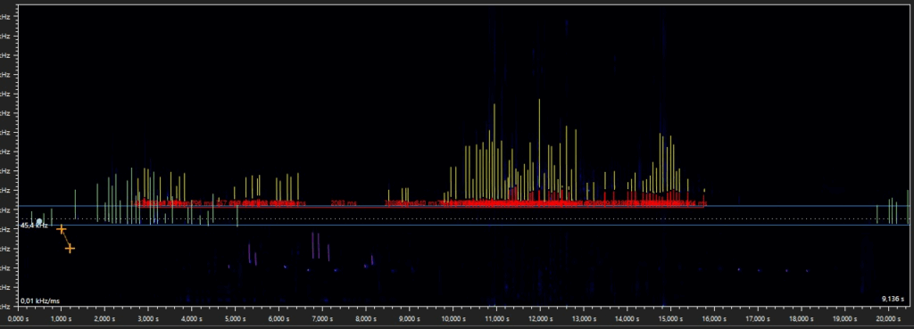Click the dotted white frequency cursor line
This screenshot has height=329, width=914.
coord(466,219)
